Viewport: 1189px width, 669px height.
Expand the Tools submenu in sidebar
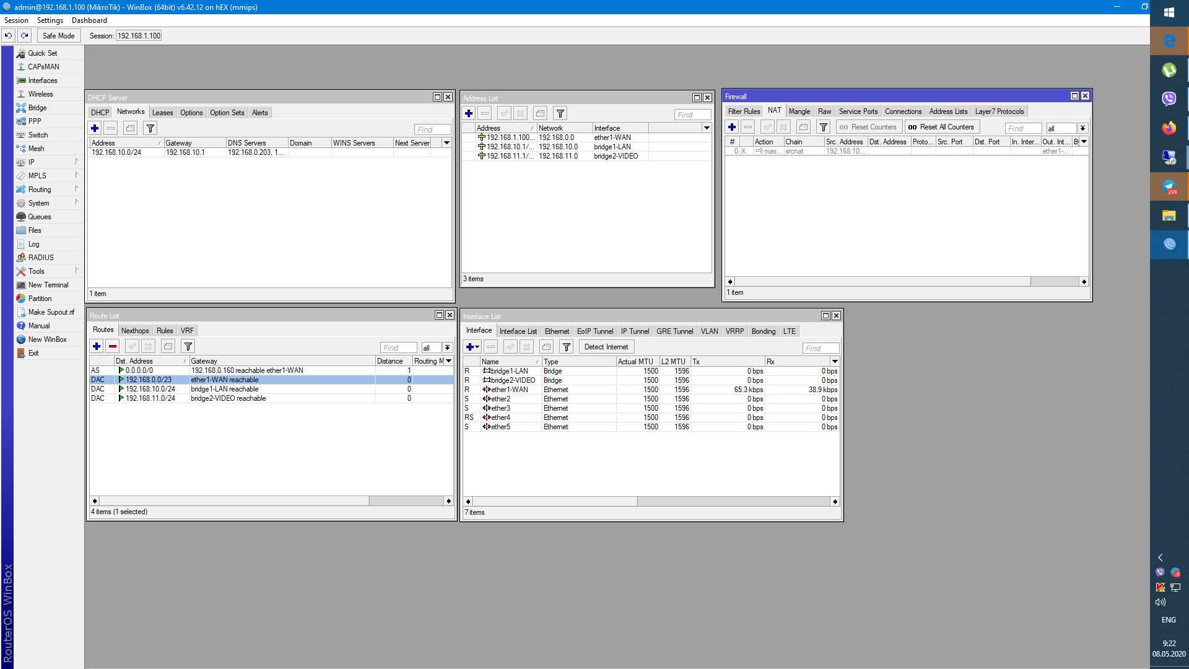point(77,271)
